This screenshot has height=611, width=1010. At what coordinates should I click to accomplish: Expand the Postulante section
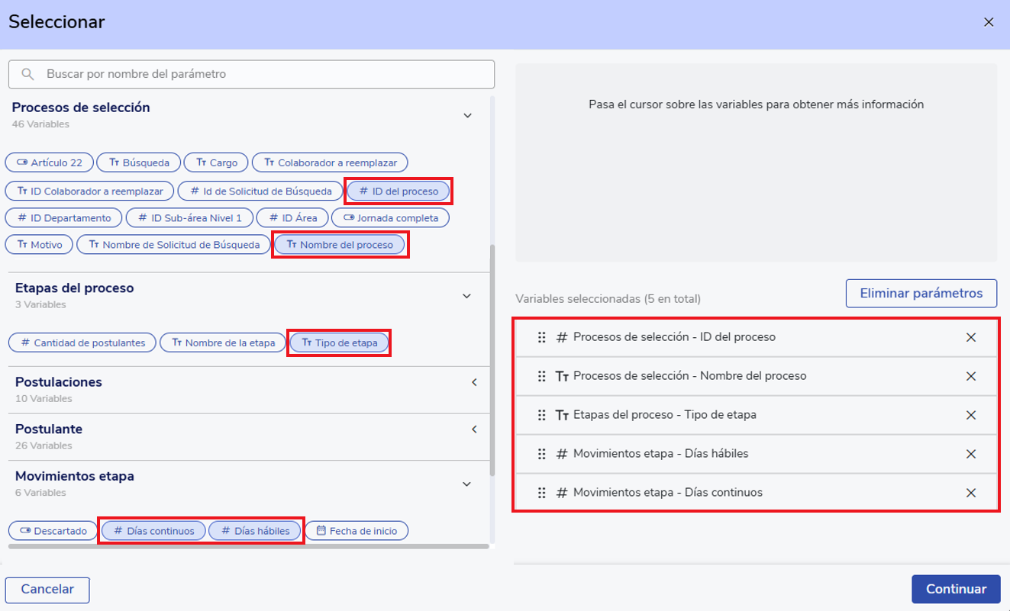[474, 429]
